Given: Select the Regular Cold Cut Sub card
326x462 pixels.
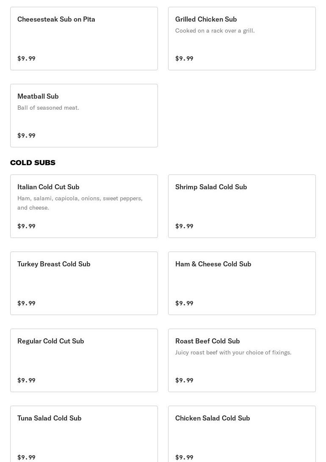Looking at the screenshot, I should [51, 341].
